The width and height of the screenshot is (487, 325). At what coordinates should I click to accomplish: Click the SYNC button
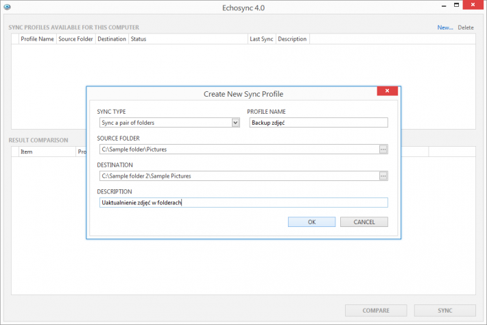444,311
